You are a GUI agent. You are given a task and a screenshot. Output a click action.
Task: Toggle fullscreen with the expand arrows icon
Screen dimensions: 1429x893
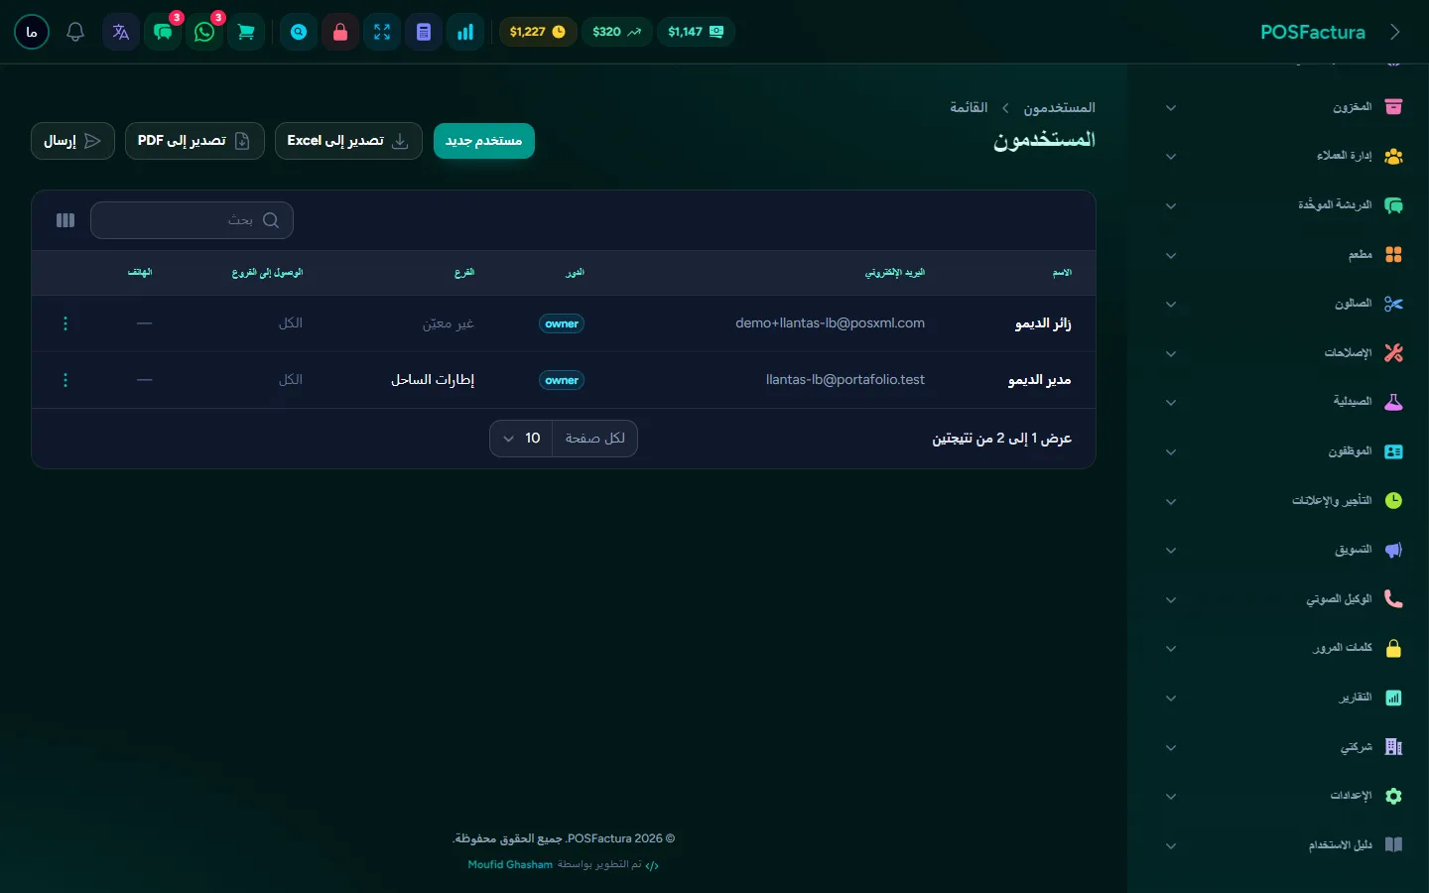pyautogui.click(x=382, y=32)
